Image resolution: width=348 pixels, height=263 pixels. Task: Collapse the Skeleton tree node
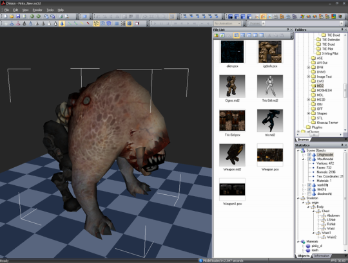pos(298,198)
